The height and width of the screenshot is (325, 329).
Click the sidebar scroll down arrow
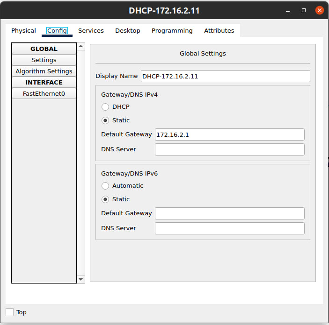click(x=81, y=279)
